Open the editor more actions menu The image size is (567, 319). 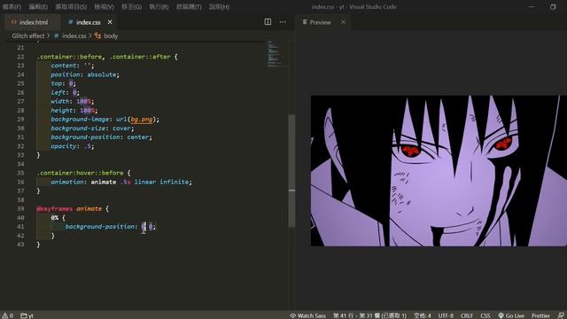283,21
